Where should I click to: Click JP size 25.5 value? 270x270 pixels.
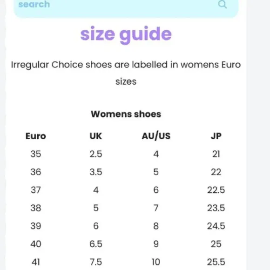click(x=216, y=262)
